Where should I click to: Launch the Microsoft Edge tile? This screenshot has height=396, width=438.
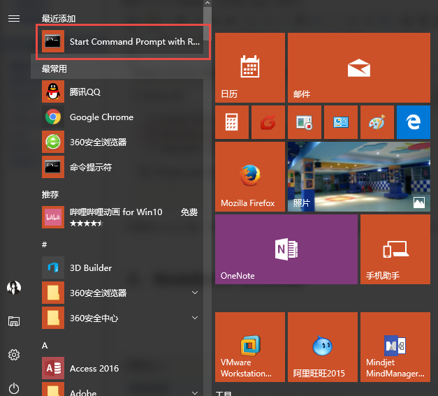tap(414, 122)
